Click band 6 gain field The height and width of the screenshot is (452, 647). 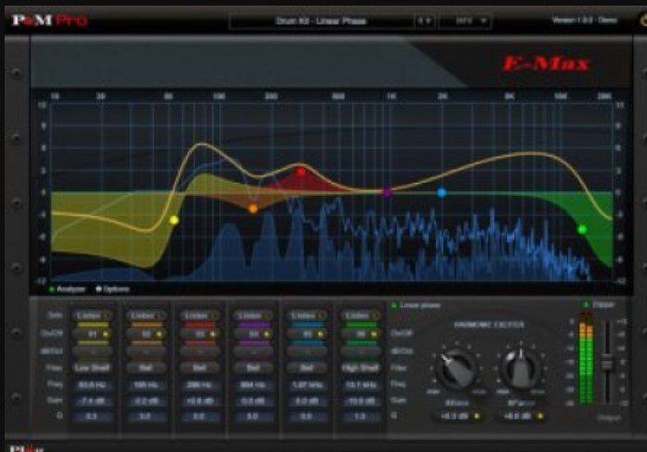click(361, 401)
